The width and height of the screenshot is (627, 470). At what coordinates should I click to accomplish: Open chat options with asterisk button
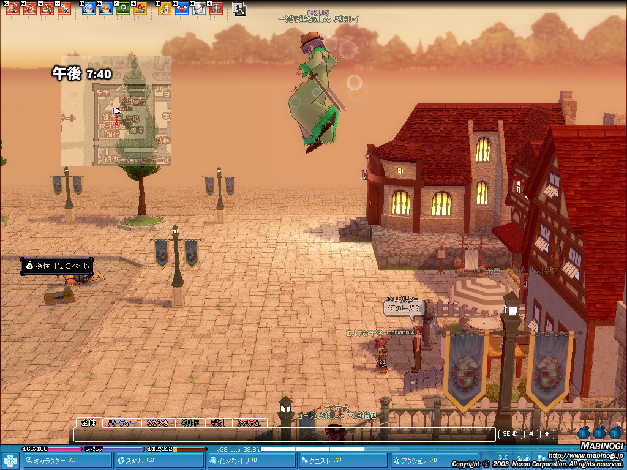tap(531, 434)
